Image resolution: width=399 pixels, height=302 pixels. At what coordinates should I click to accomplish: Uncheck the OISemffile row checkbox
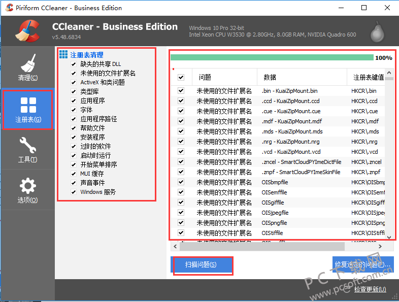point(181,192)
